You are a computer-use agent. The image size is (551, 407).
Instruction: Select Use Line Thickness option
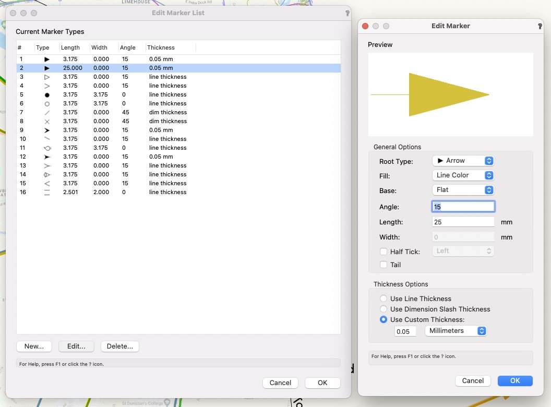coord(384,298)
